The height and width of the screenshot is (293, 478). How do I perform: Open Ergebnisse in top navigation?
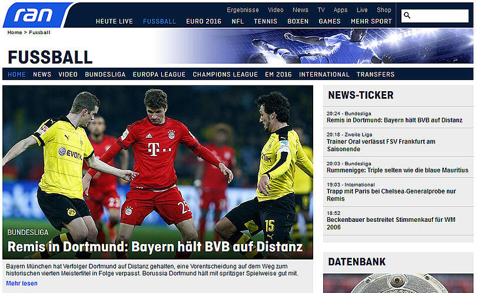coord(243,10)
